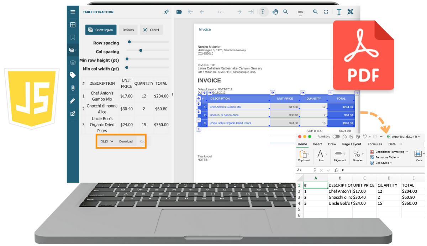Open the pencil annotation panel icon

(73, 101)
